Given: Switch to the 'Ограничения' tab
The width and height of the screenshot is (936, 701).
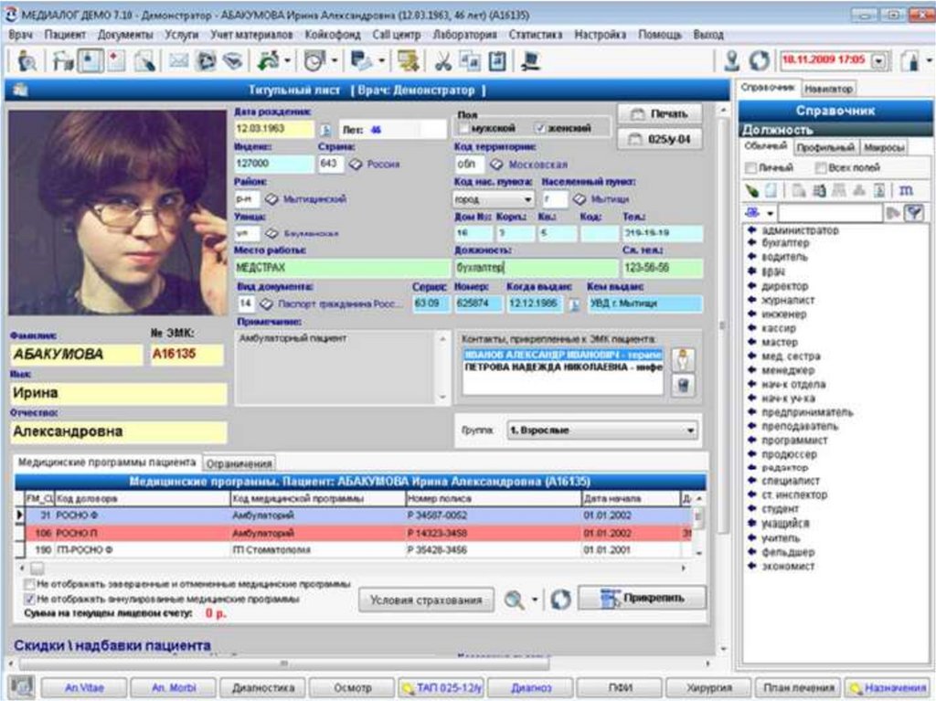Looking at the screenshot, I should click(x=239, y=463).
